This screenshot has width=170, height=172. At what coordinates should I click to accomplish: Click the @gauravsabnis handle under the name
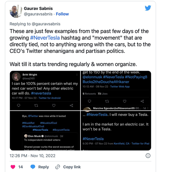38,14
